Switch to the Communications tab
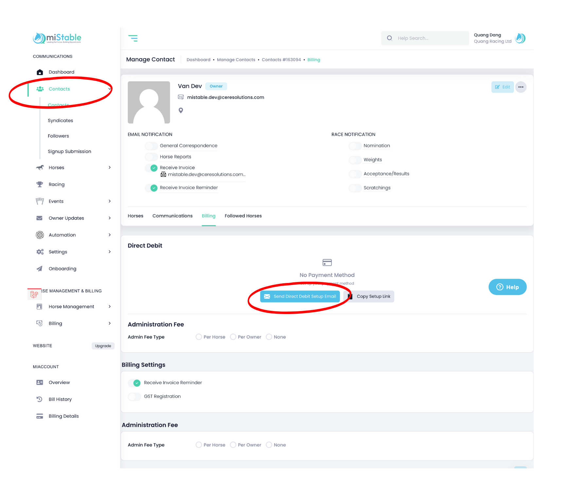Screen dimensions: 566x498 172,216
